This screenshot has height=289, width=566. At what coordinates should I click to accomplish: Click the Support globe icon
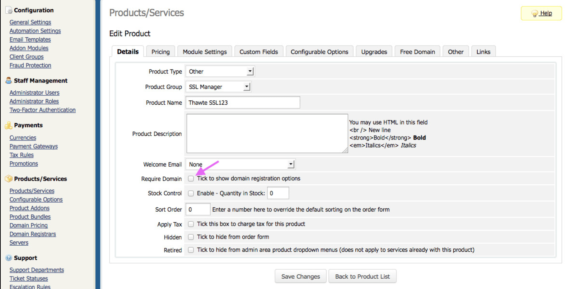9,258
